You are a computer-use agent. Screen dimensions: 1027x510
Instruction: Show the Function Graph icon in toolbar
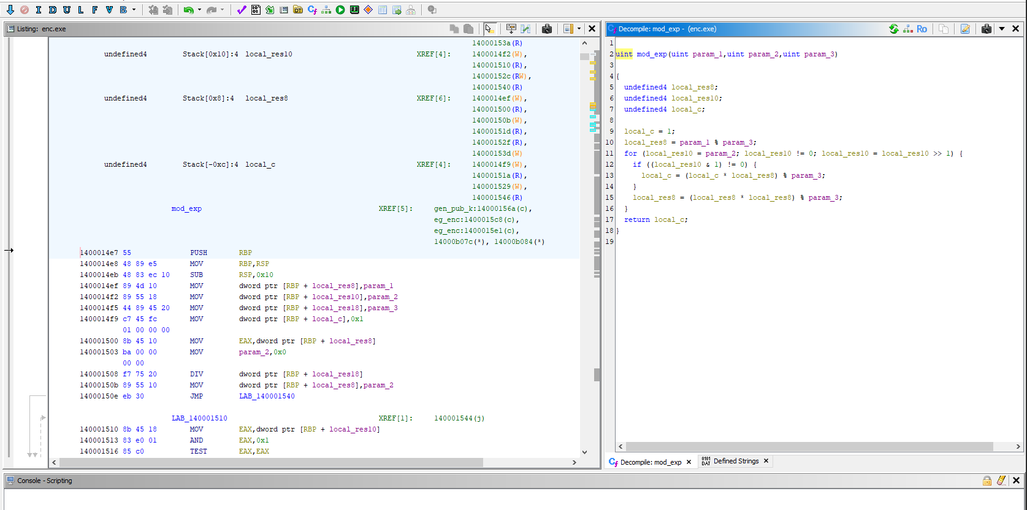point(326,10)
